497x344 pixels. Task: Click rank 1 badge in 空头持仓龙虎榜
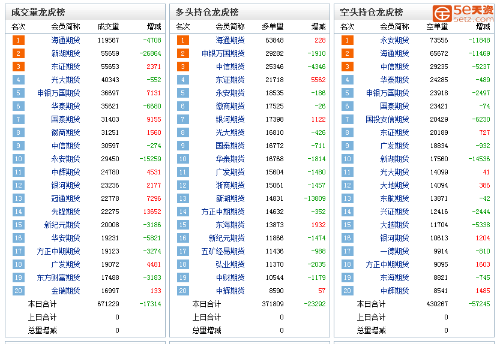348,40
